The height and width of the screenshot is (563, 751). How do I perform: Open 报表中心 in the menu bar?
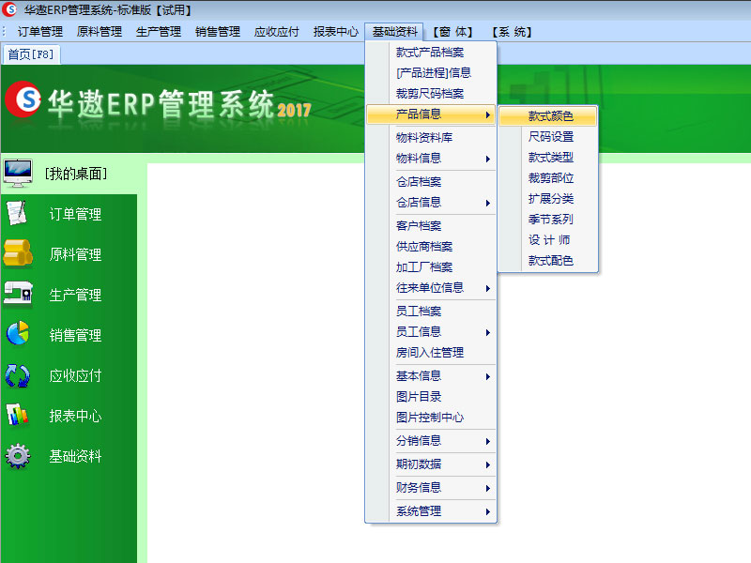click(336, 32)
